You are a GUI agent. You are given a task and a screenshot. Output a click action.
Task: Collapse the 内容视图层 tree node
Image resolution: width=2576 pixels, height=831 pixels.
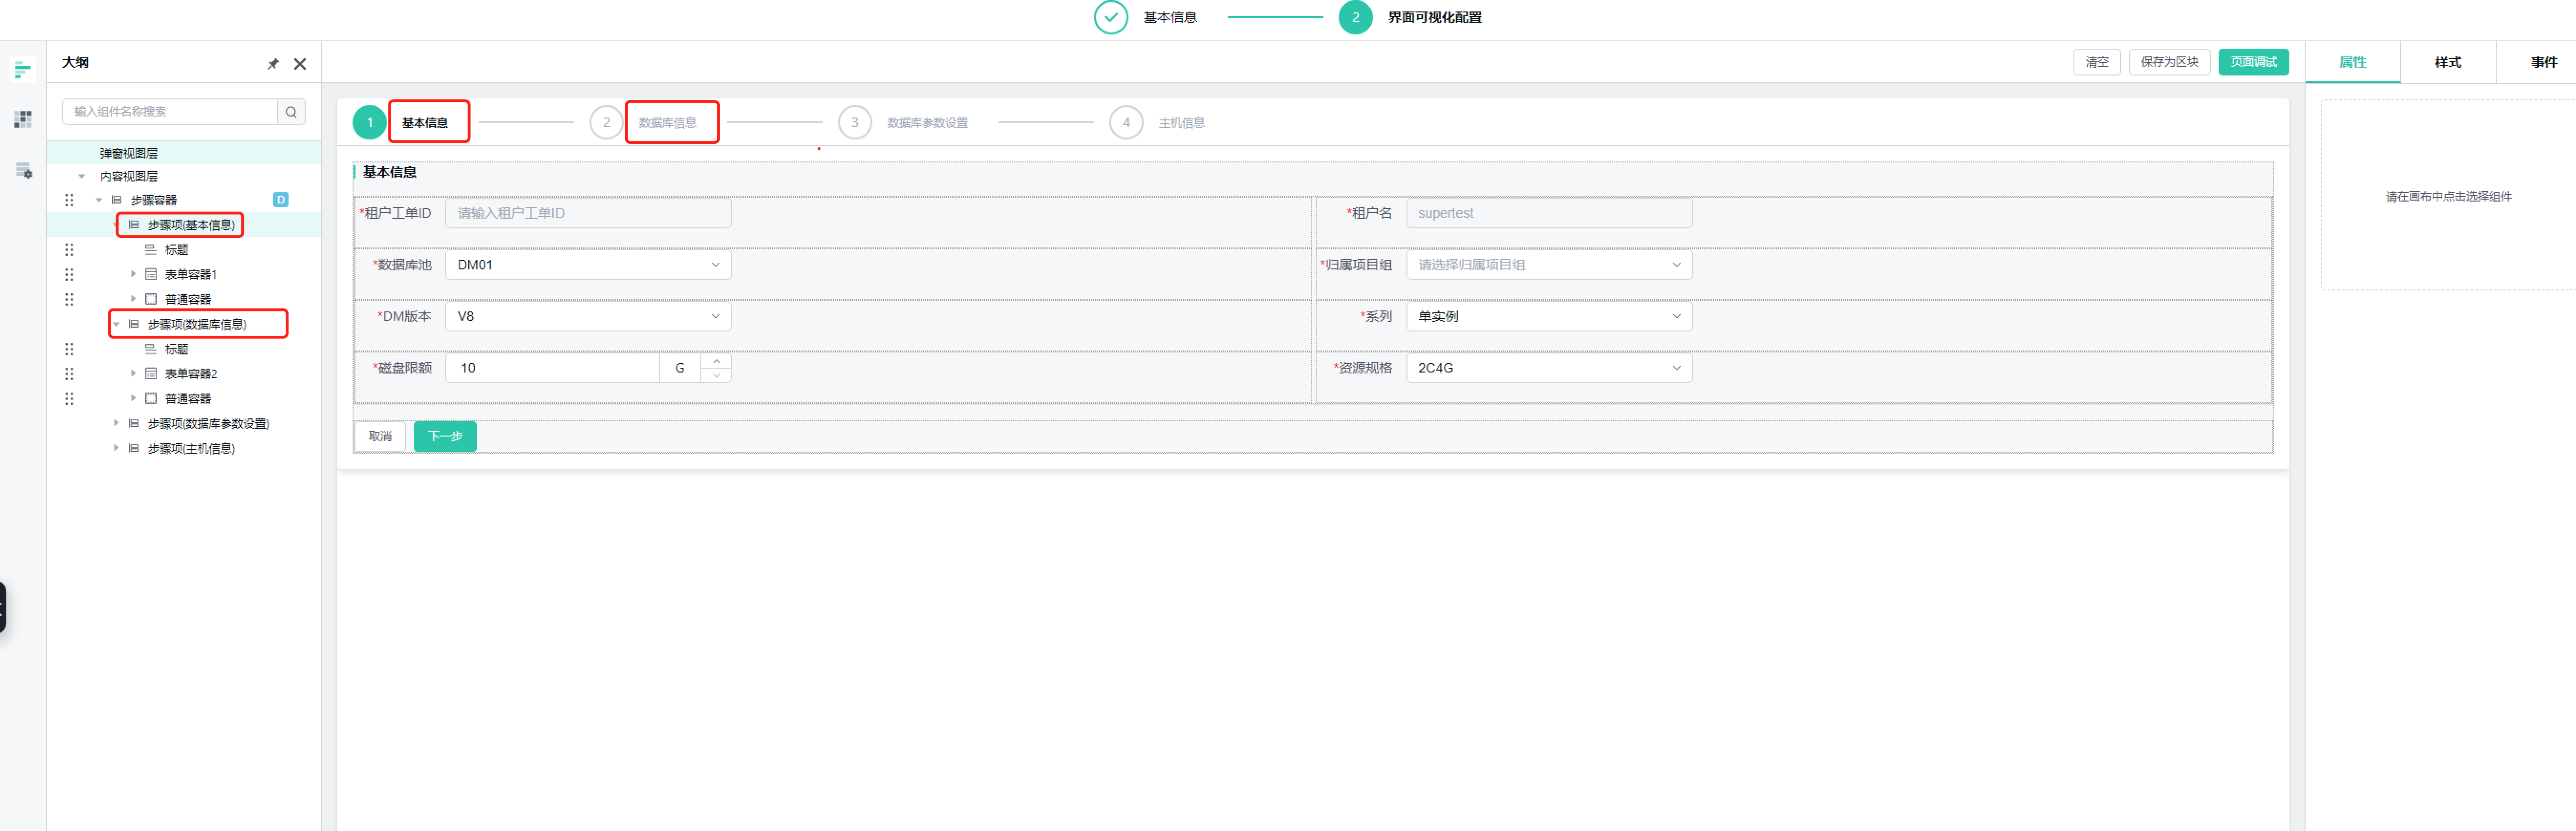coord(82,176)
